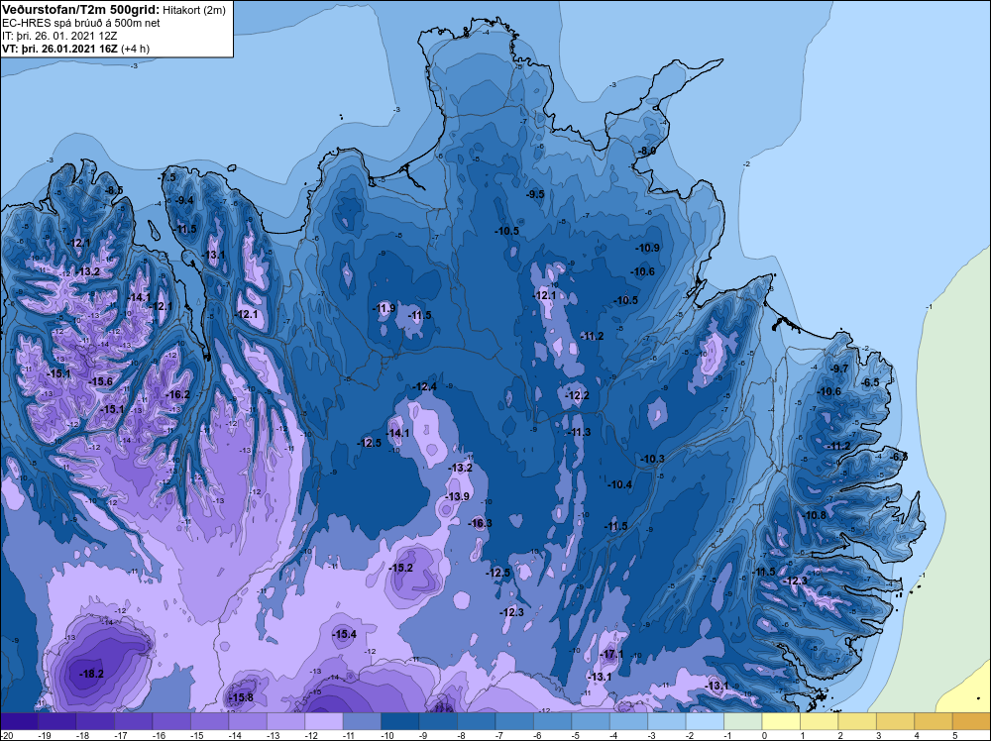Click legend swatch between -1 and 0

[742, 721]
